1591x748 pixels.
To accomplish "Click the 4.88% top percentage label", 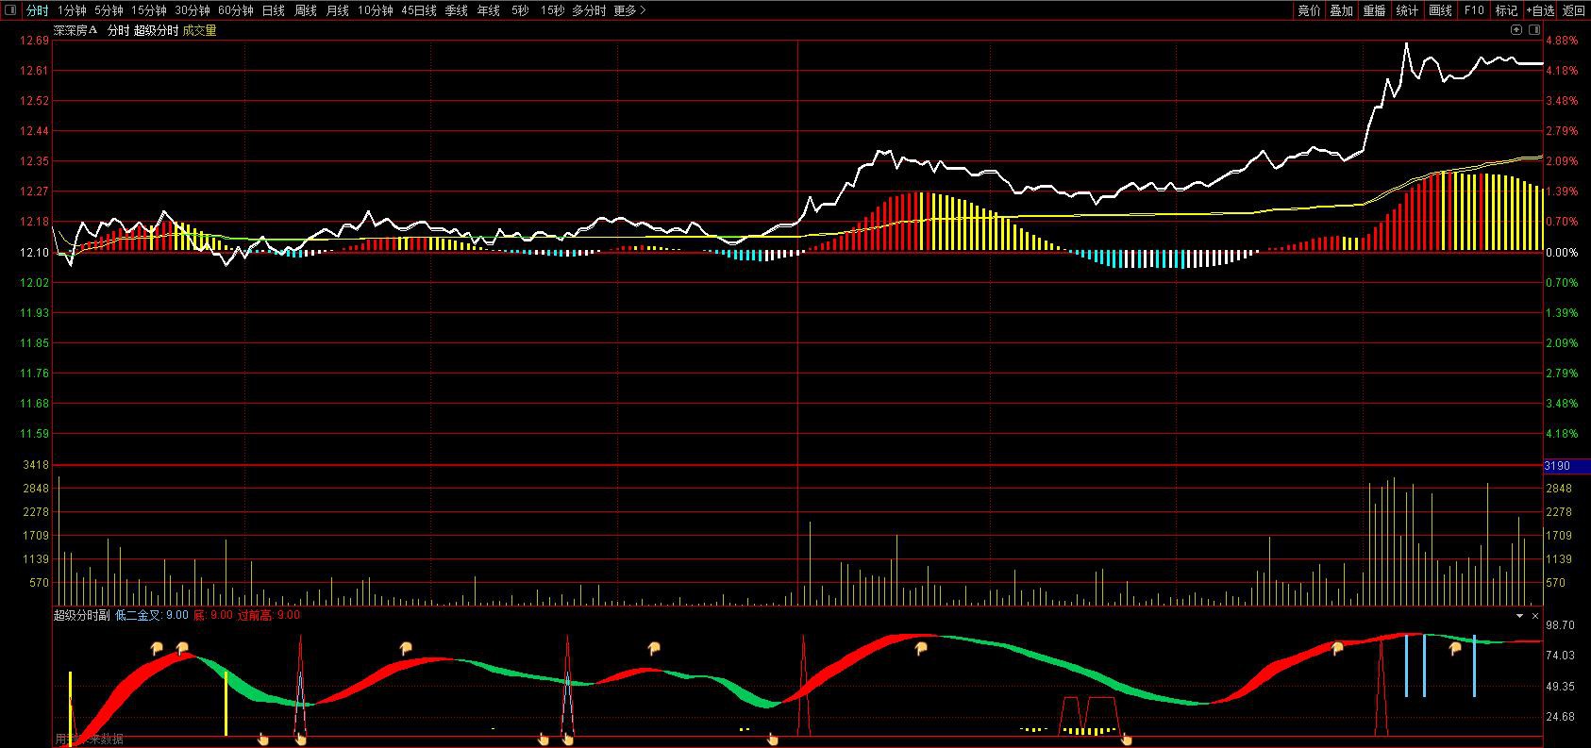I will click(1562, 41).
